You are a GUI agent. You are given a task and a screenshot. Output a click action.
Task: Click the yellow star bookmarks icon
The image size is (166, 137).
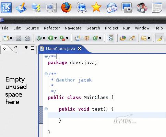click(x=96, y=7)
